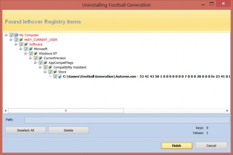This screenshot has height=155, width=233.
Task: Click the Microsoft registry key icon
Action: pyautogui.click(x=31, y=49)
